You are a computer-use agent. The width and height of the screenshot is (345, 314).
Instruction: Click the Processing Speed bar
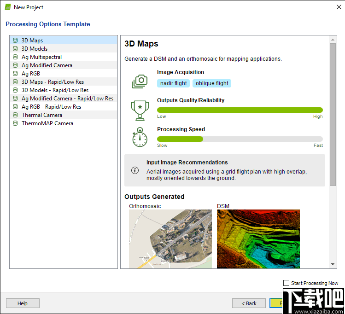[x=240, y=139]
